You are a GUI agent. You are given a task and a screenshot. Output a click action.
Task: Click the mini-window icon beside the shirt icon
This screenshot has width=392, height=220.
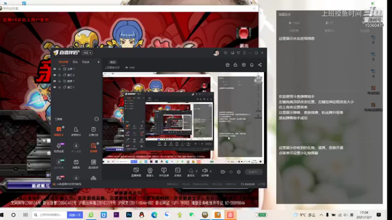(x=232, y=53)
